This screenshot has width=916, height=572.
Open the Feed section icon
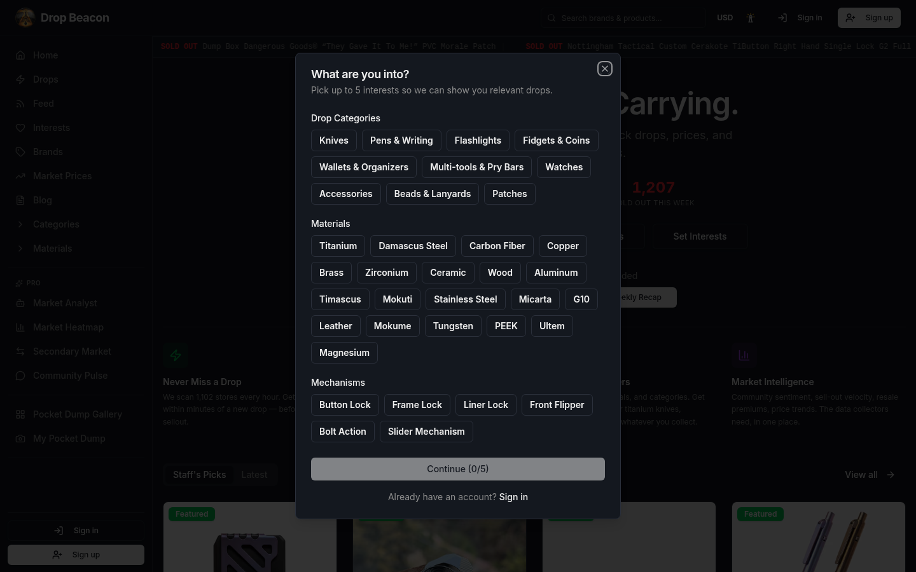tap(20, 103)
